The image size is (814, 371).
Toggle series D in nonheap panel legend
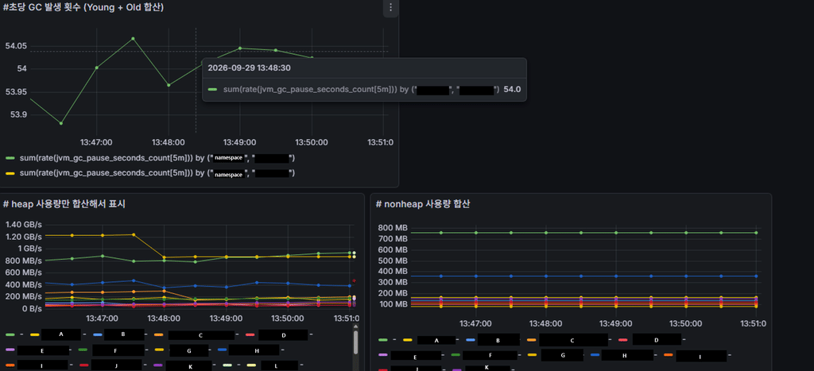click(x=656, y=340)
